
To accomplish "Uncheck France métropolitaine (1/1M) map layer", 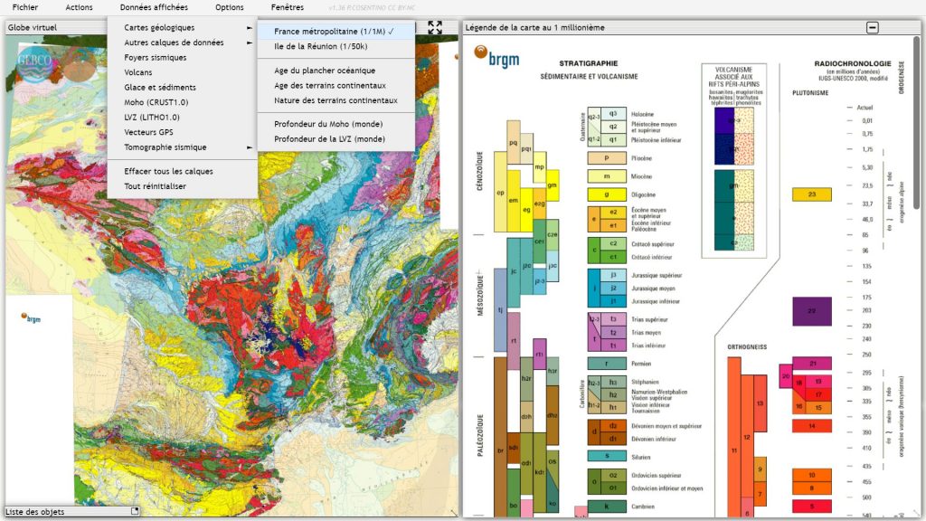I will coord(334,31).
